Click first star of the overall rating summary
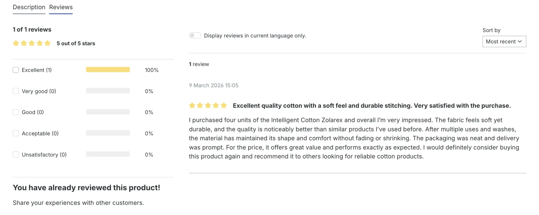Screen dimensions: 539x215 pos(16,43)
